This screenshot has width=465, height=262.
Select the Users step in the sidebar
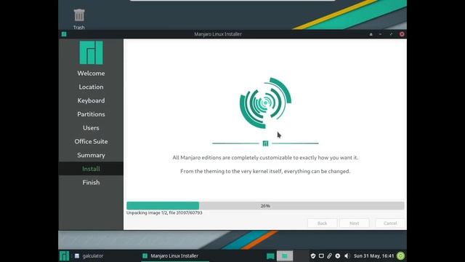pyautogui.click(x=91, y=128)
